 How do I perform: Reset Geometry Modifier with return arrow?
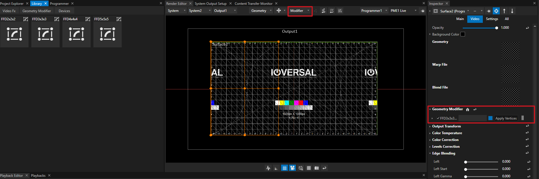[x=475, y=109]
